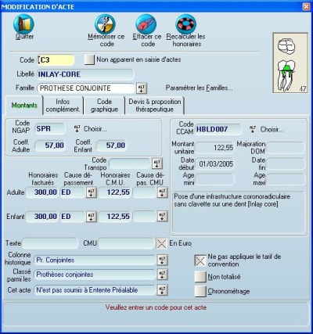The height and width of the screenshot is (334, 313).
Task: Click the Mémoriser ce code icon
Action: coord(105,24)
